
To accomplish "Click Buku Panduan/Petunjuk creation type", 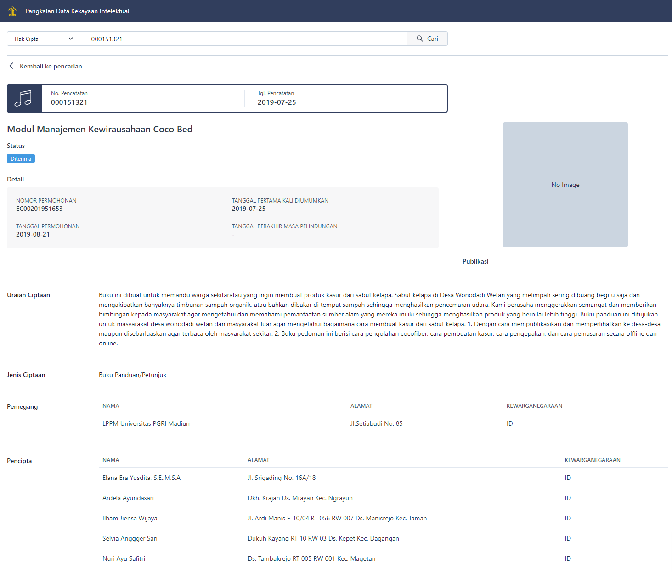I will coord(133,375).
